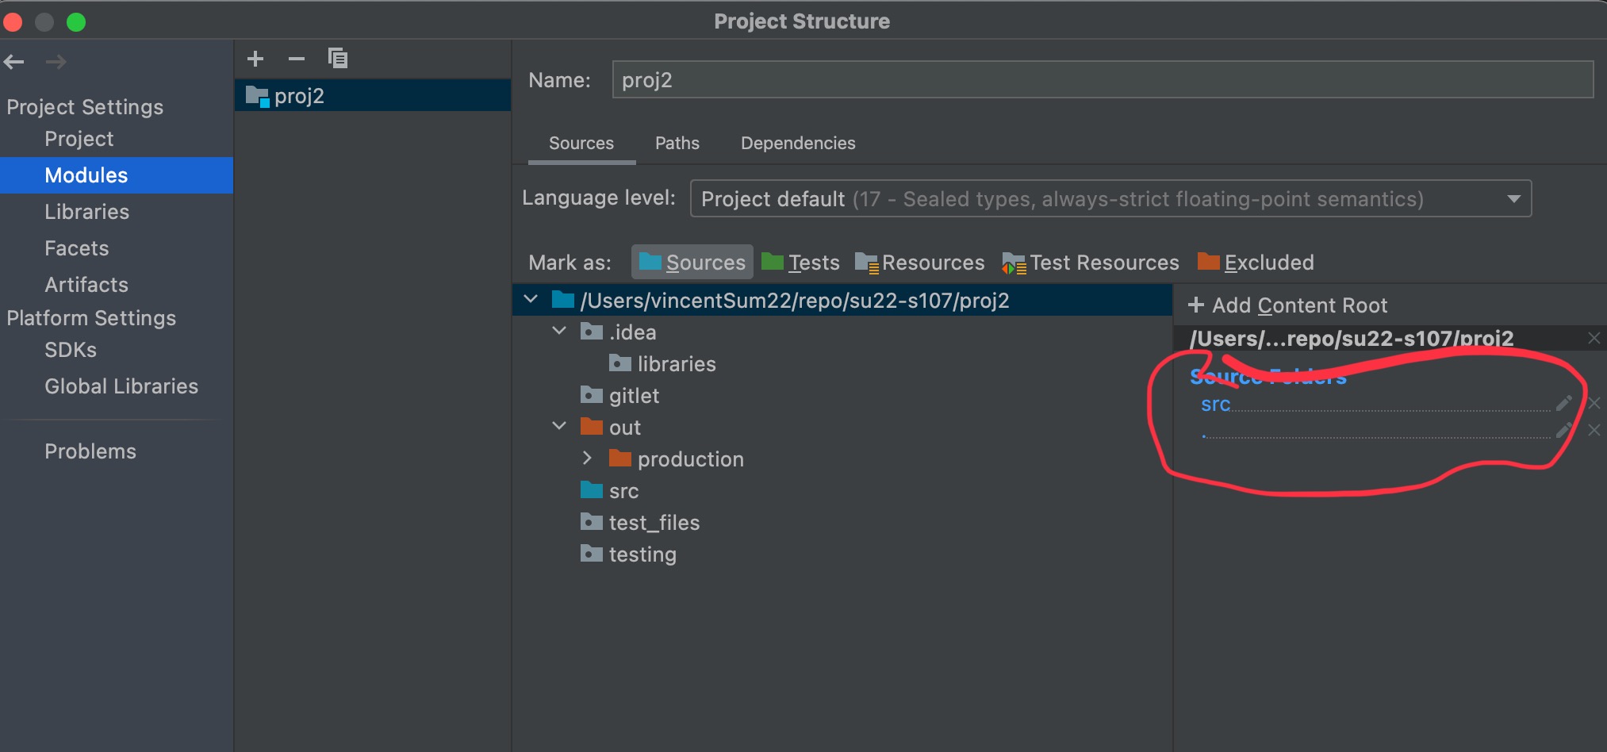The height and width of the screenshot is (752, 1607).
Task: Click the module Name input field
Action: (x=1102, y=80)
